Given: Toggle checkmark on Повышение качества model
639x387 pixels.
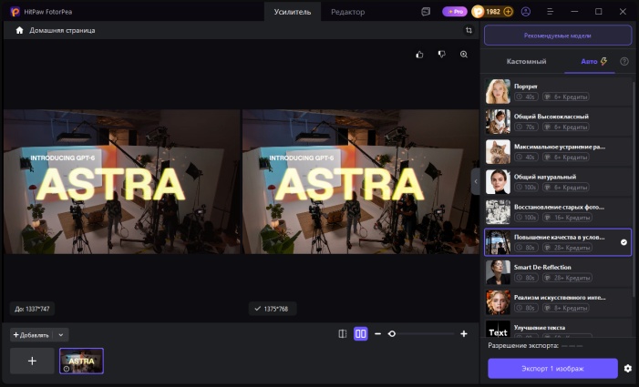Looking at the screenshot, I should point(624,242).
